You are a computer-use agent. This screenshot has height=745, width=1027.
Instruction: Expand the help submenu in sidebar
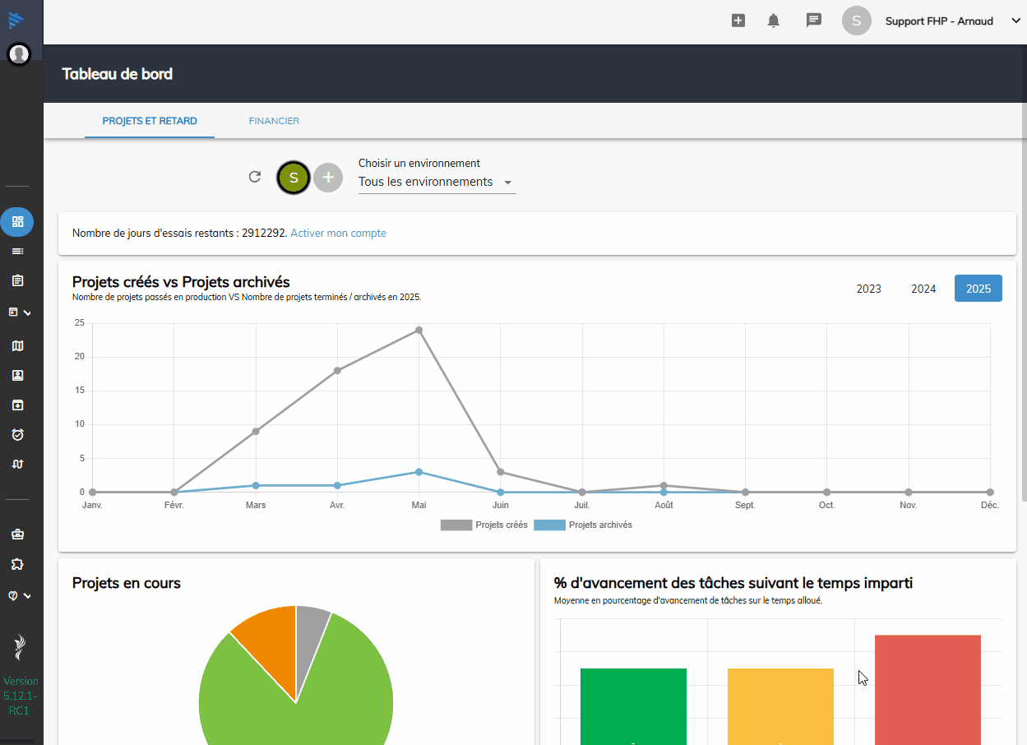pyautogui.click(x=19, y=595)
